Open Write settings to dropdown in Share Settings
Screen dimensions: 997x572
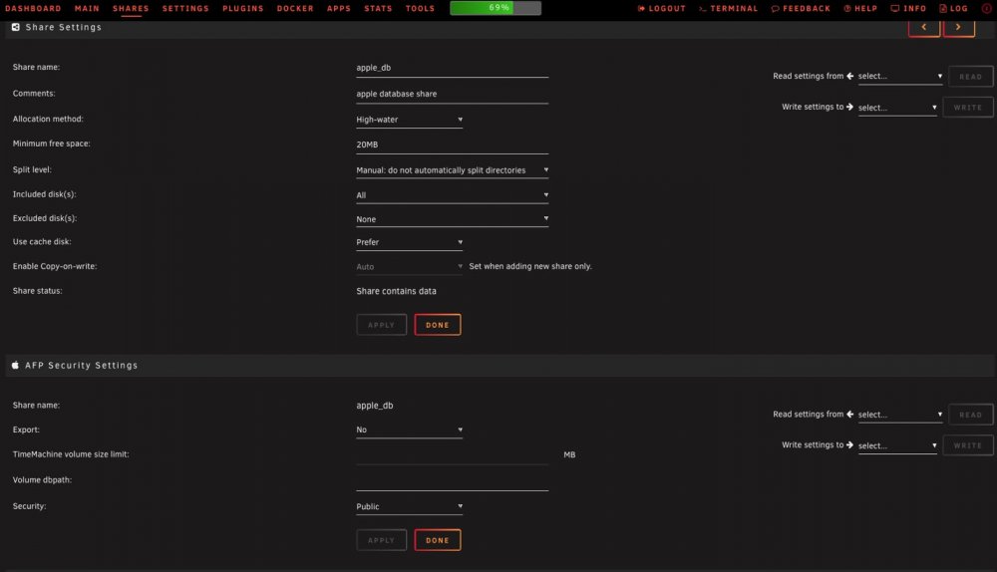click(x=897, y=108)
